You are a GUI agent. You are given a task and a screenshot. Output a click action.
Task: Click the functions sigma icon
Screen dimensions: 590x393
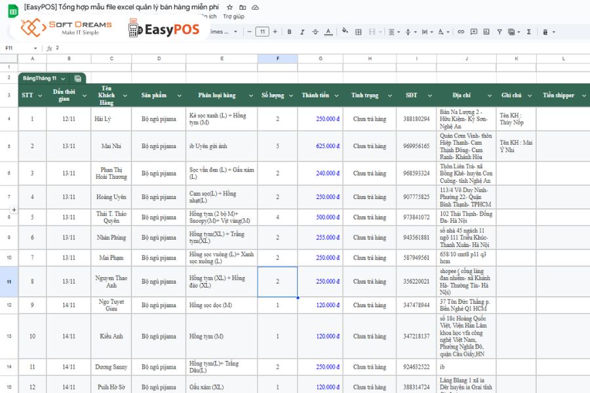click(528, 31)
